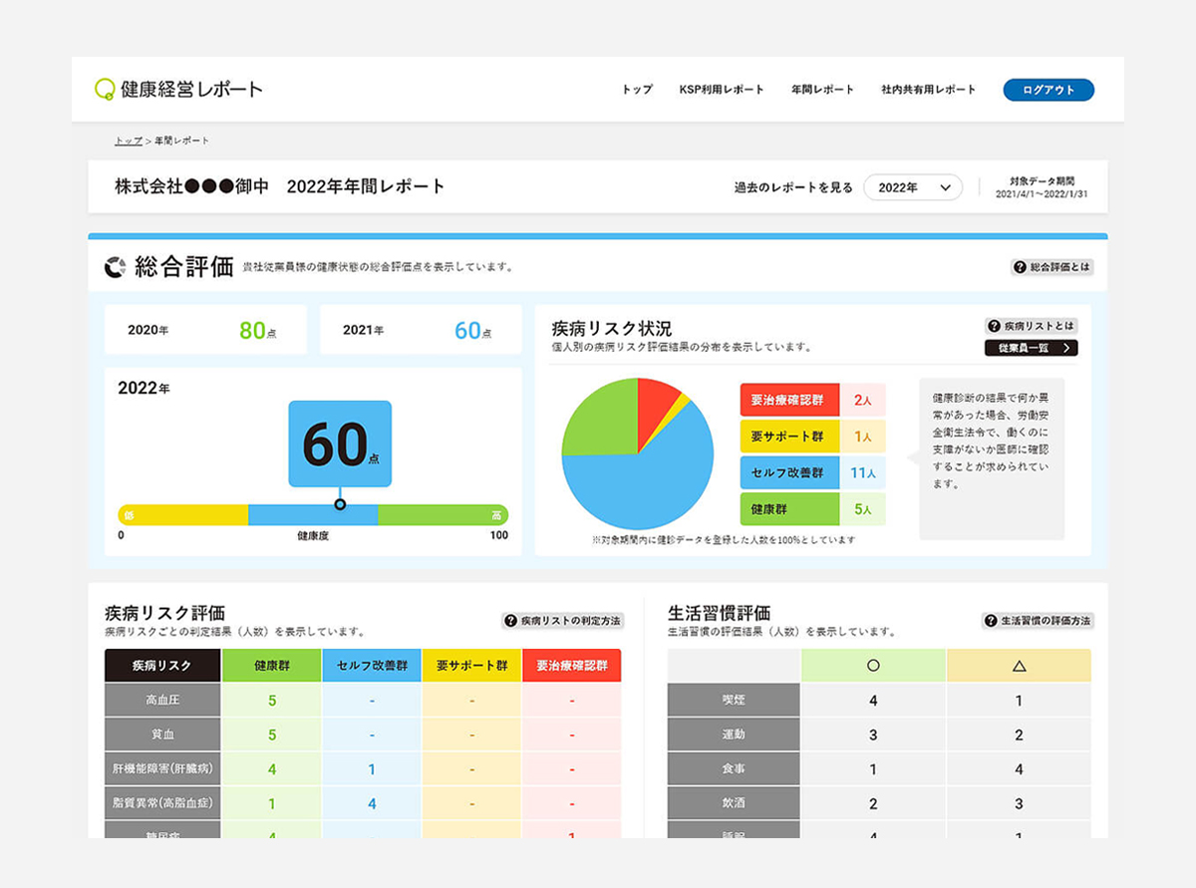Click the 健康群 column header in risk table
Viewport: 1196px width, 888px height.
coord(272,666)
